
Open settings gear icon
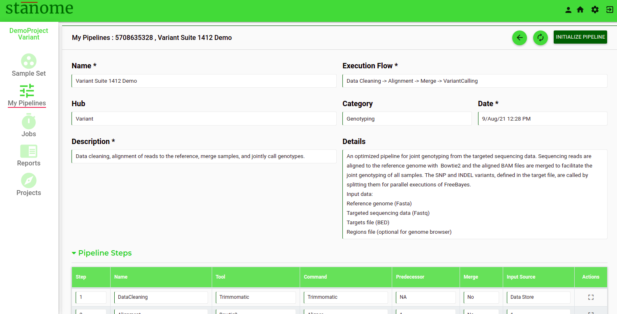595,10
